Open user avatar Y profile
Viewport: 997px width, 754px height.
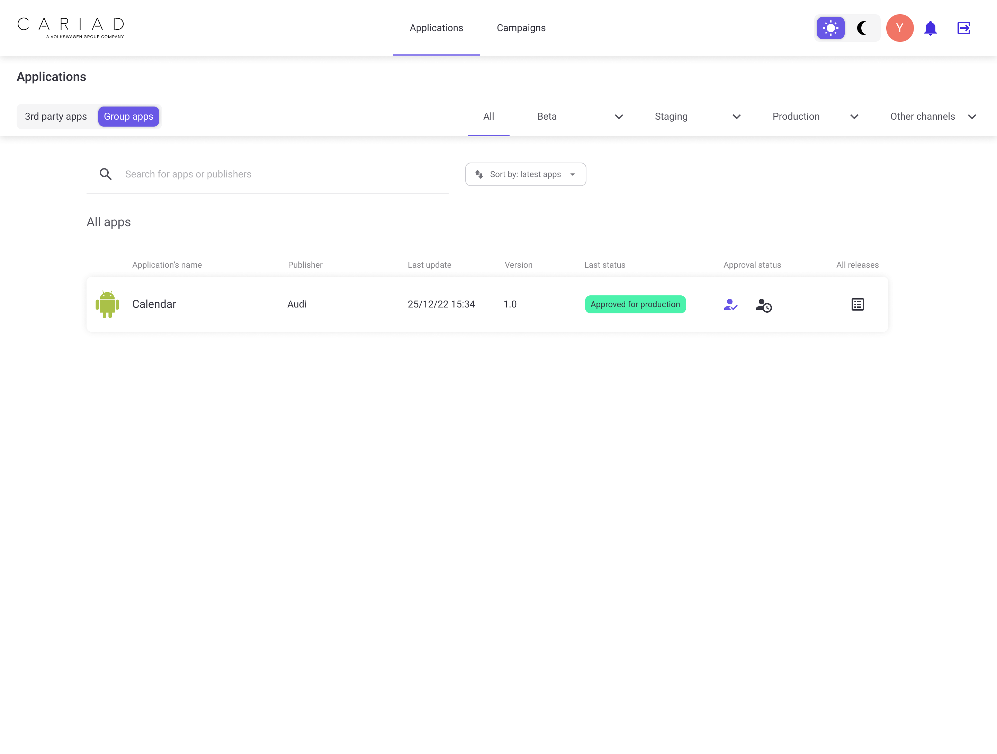[x=900, y=28]
